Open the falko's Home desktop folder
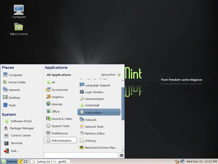Image resolution: width=218 pixels, height=164 pixels. point(19,29)
